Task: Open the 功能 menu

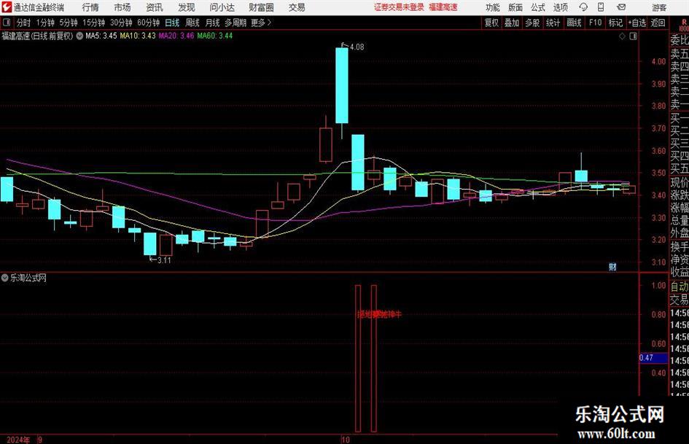Action: click(x=493, y=7)
